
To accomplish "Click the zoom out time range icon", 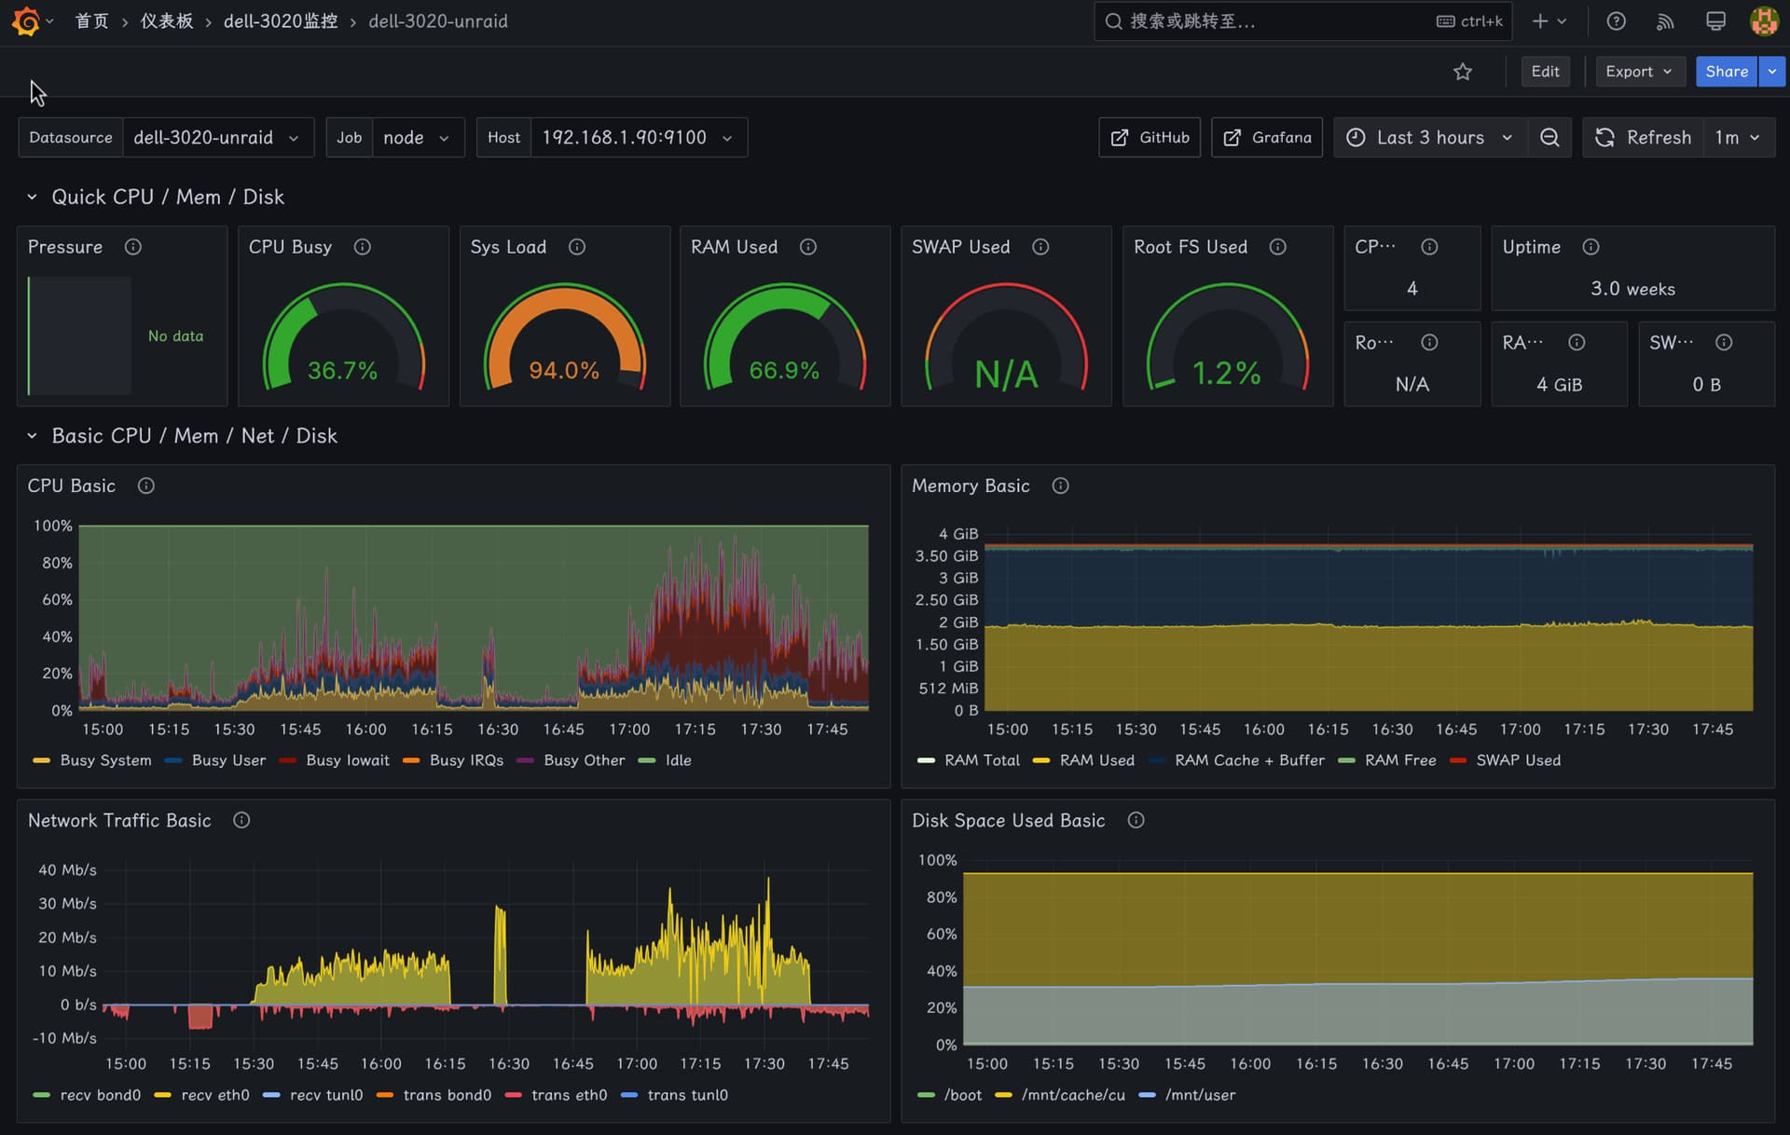I will coord(1549,137).
